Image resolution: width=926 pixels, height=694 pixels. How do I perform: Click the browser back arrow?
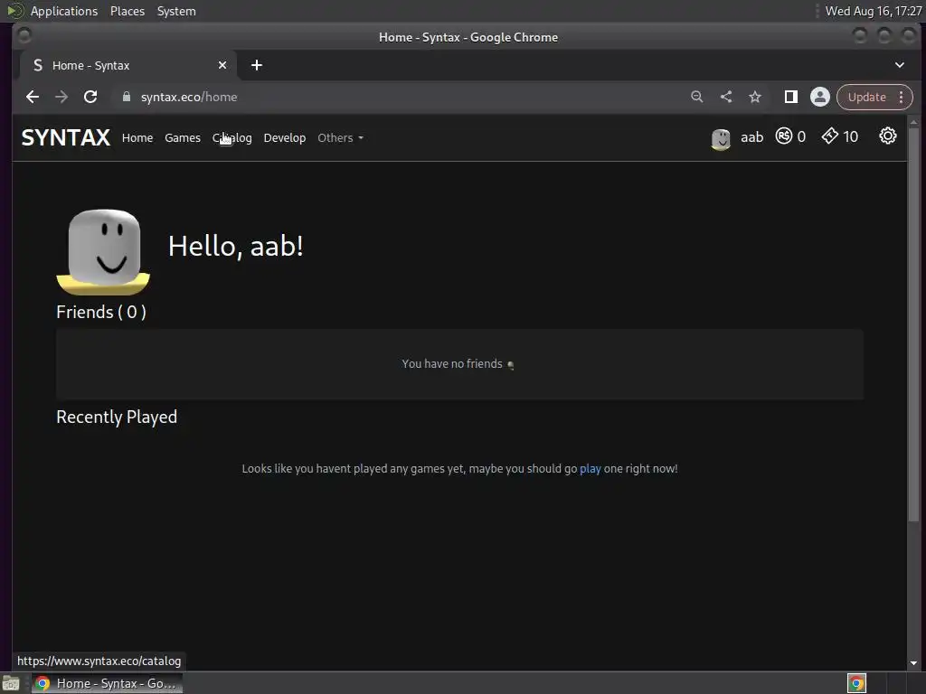coord(33,97)
